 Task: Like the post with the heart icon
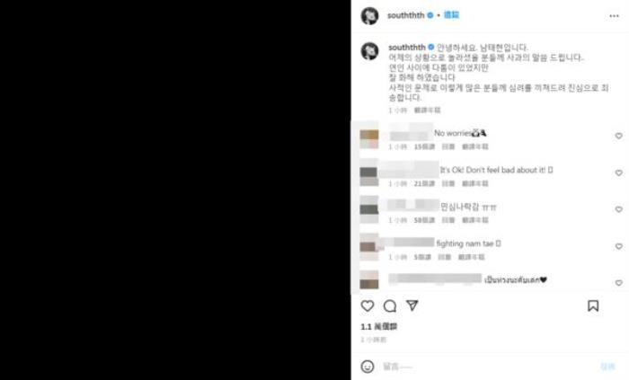pyautogui.click(x=367, y=305)
